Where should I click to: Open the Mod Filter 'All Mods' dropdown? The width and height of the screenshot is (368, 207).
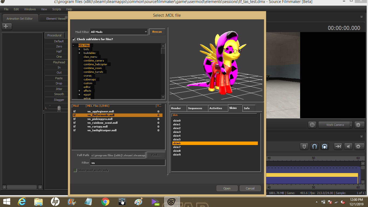(119, 32)
